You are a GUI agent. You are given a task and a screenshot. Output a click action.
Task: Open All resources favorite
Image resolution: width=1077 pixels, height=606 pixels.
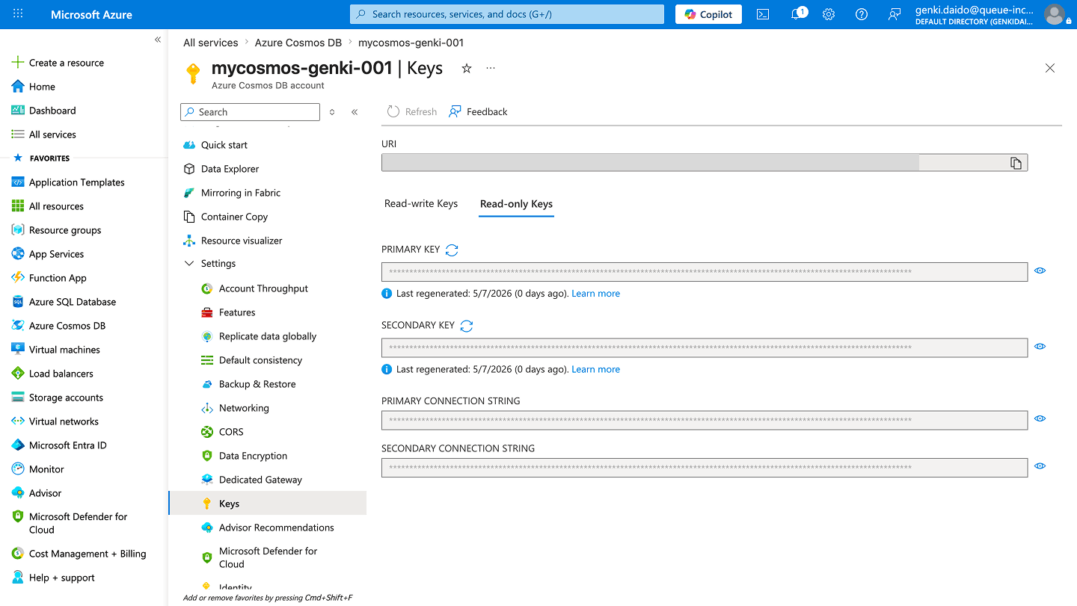(48, 206)
